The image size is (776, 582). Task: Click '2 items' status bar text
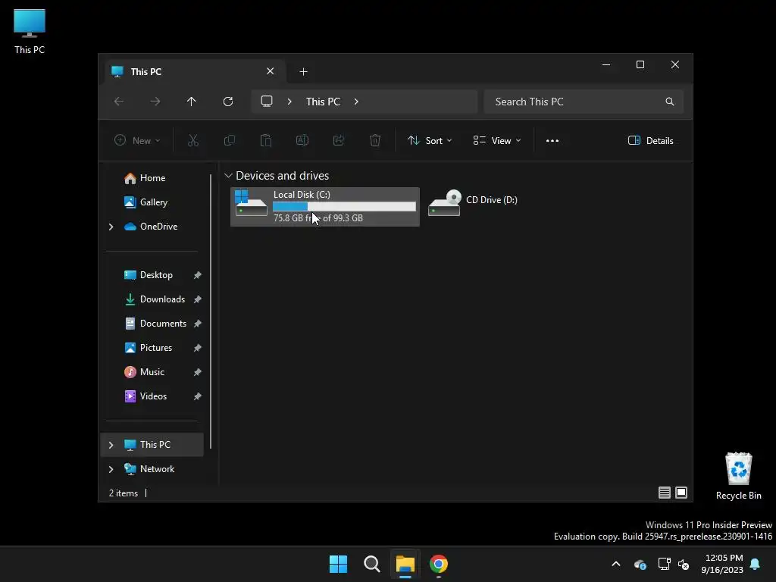coord(124,493)
